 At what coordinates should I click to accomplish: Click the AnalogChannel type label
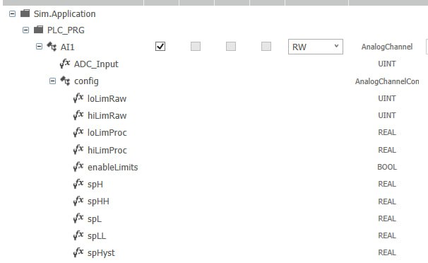(x=387, y=47)
